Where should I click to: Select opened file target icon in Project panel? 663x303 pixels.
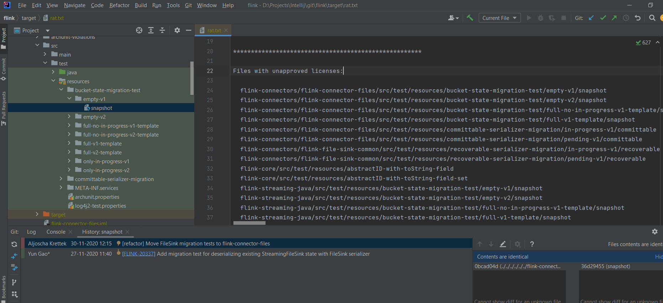click(139, 30)
